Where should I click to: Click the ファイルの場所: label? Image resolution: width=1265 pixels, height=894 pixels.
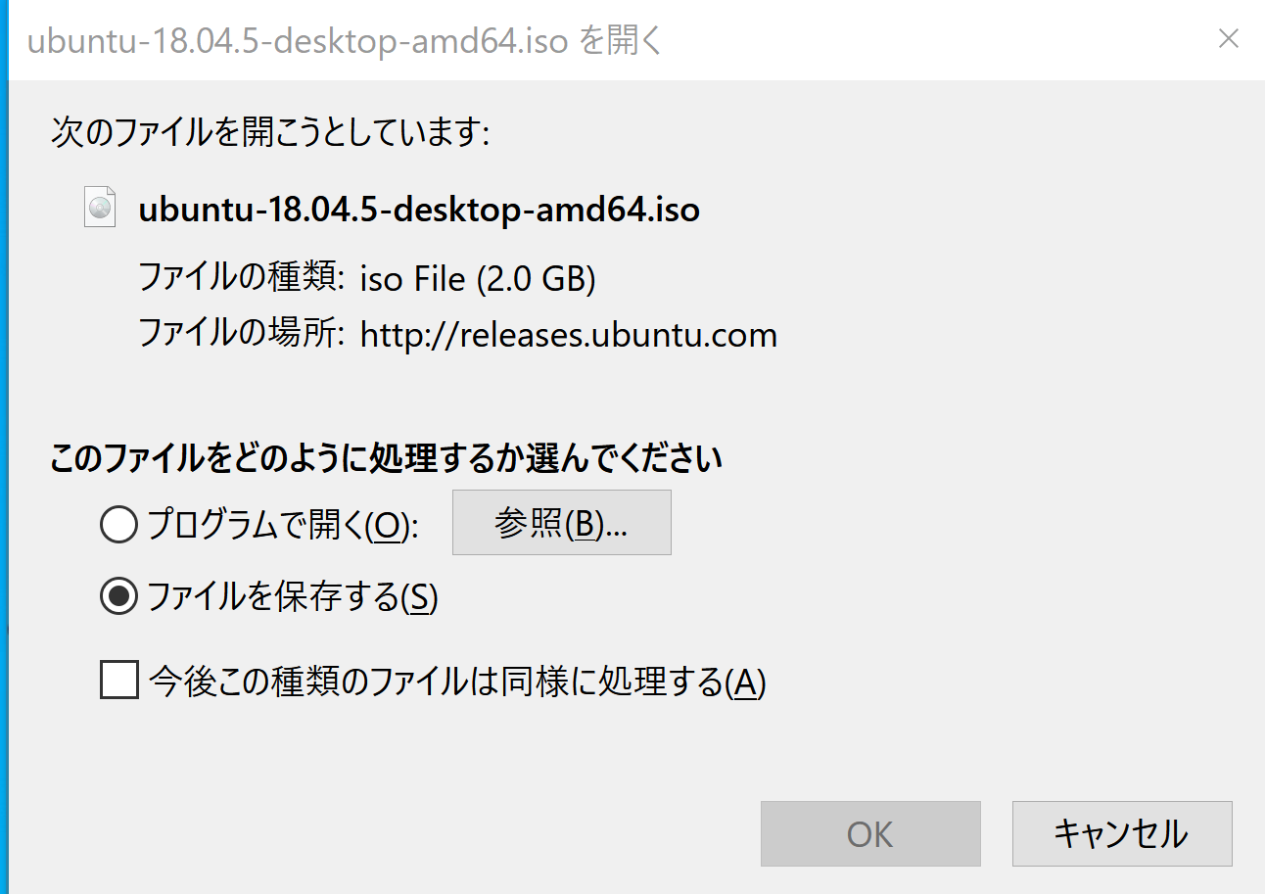(x=240, y=335)
